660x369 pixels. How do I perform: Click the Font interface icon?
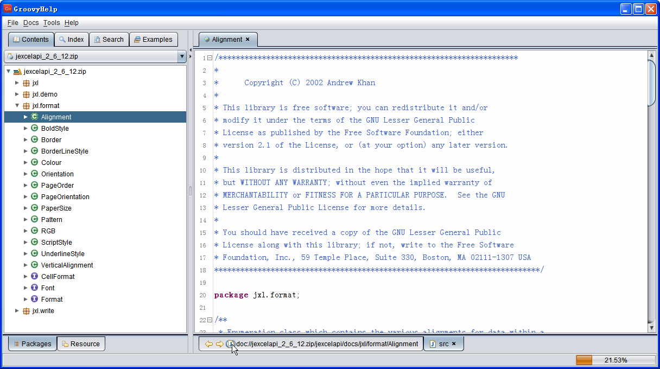(x=34, y=288)
